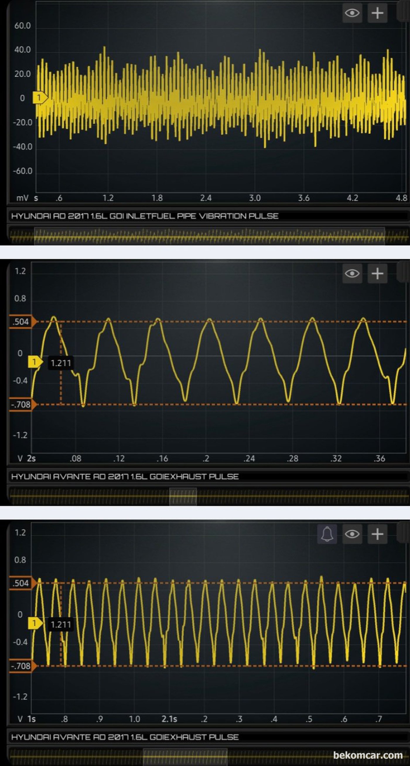Click the bell alarm icon on the bottom graph
Viewport: 410px width, 766px height.
click(x=327, y=534)
